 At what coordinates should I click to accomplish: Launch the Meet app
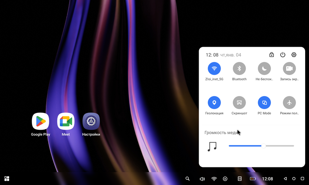(66, 121)
